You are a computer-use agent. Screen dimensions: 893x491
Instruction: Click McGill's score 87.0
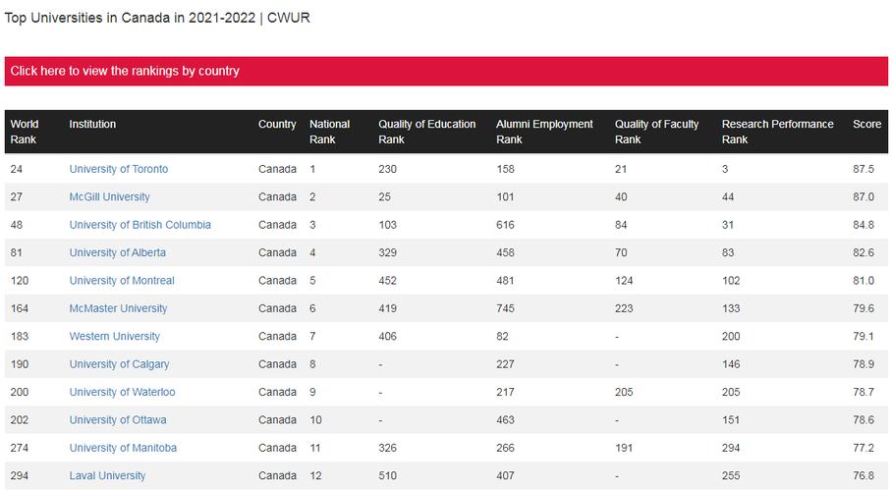pos(864,197)
